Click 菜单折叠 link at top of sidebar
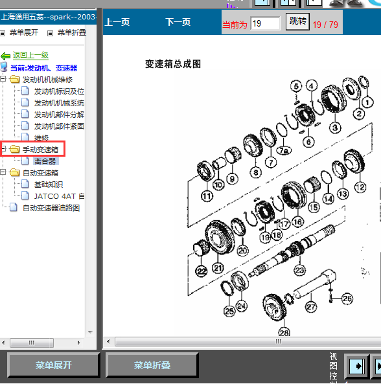The image size is (381, 384). click(72, 32)
